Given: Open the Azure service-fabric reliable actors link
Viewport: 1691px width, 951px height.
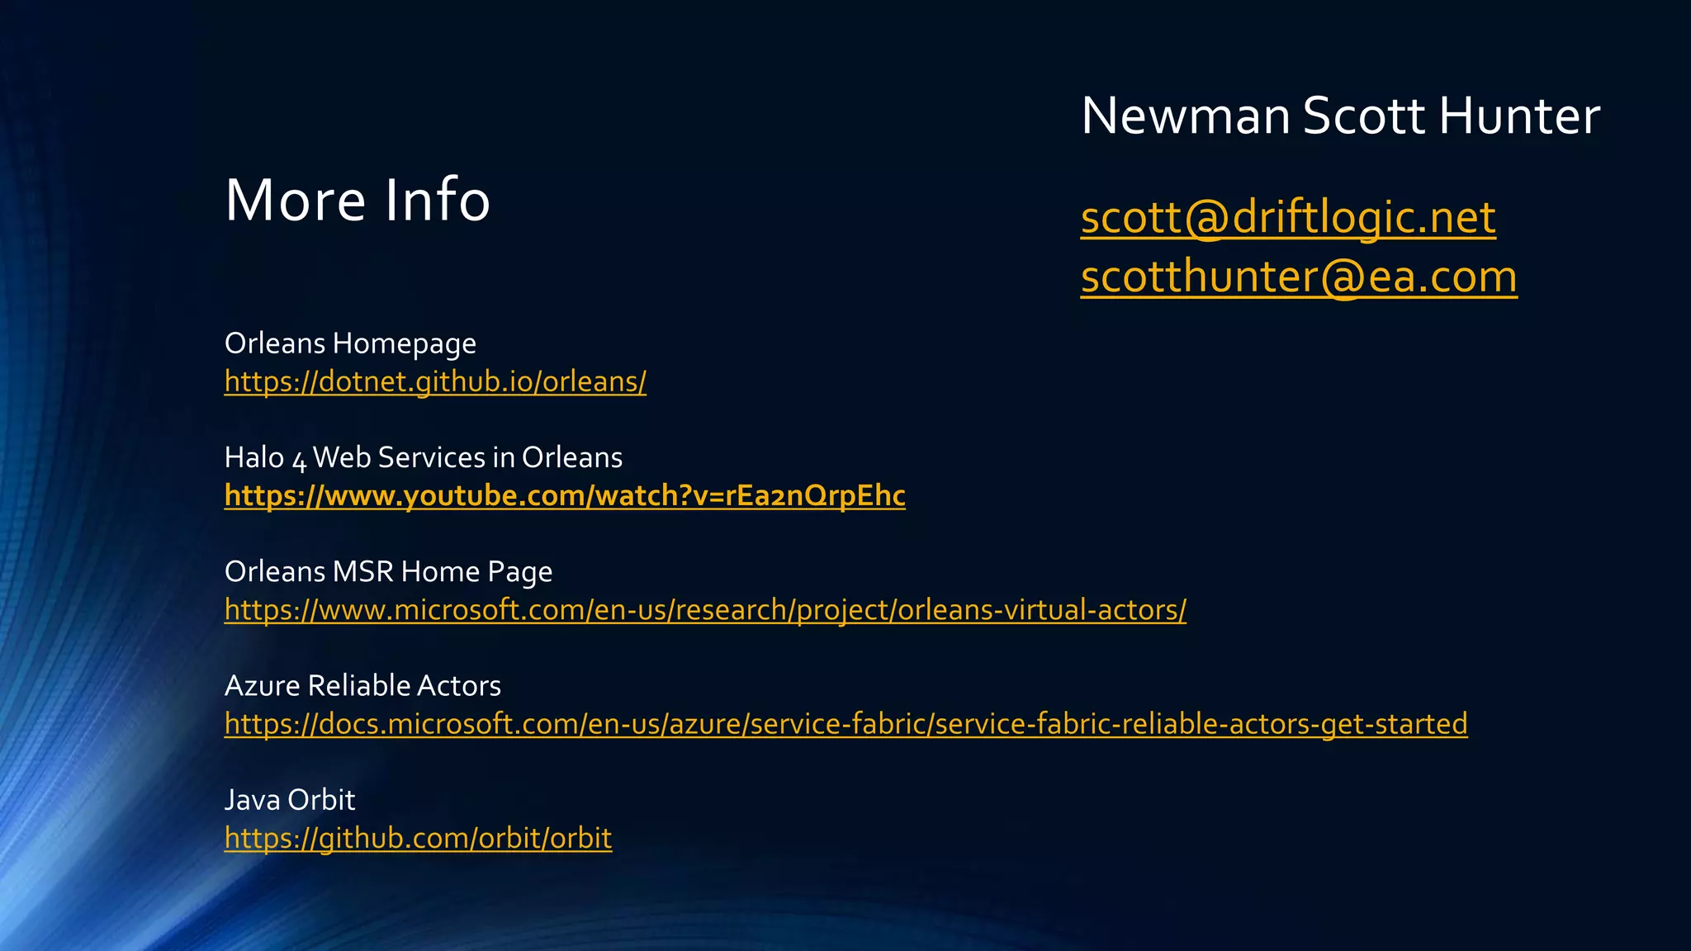Looking at the screenshot, I should (x=846, y=723).
